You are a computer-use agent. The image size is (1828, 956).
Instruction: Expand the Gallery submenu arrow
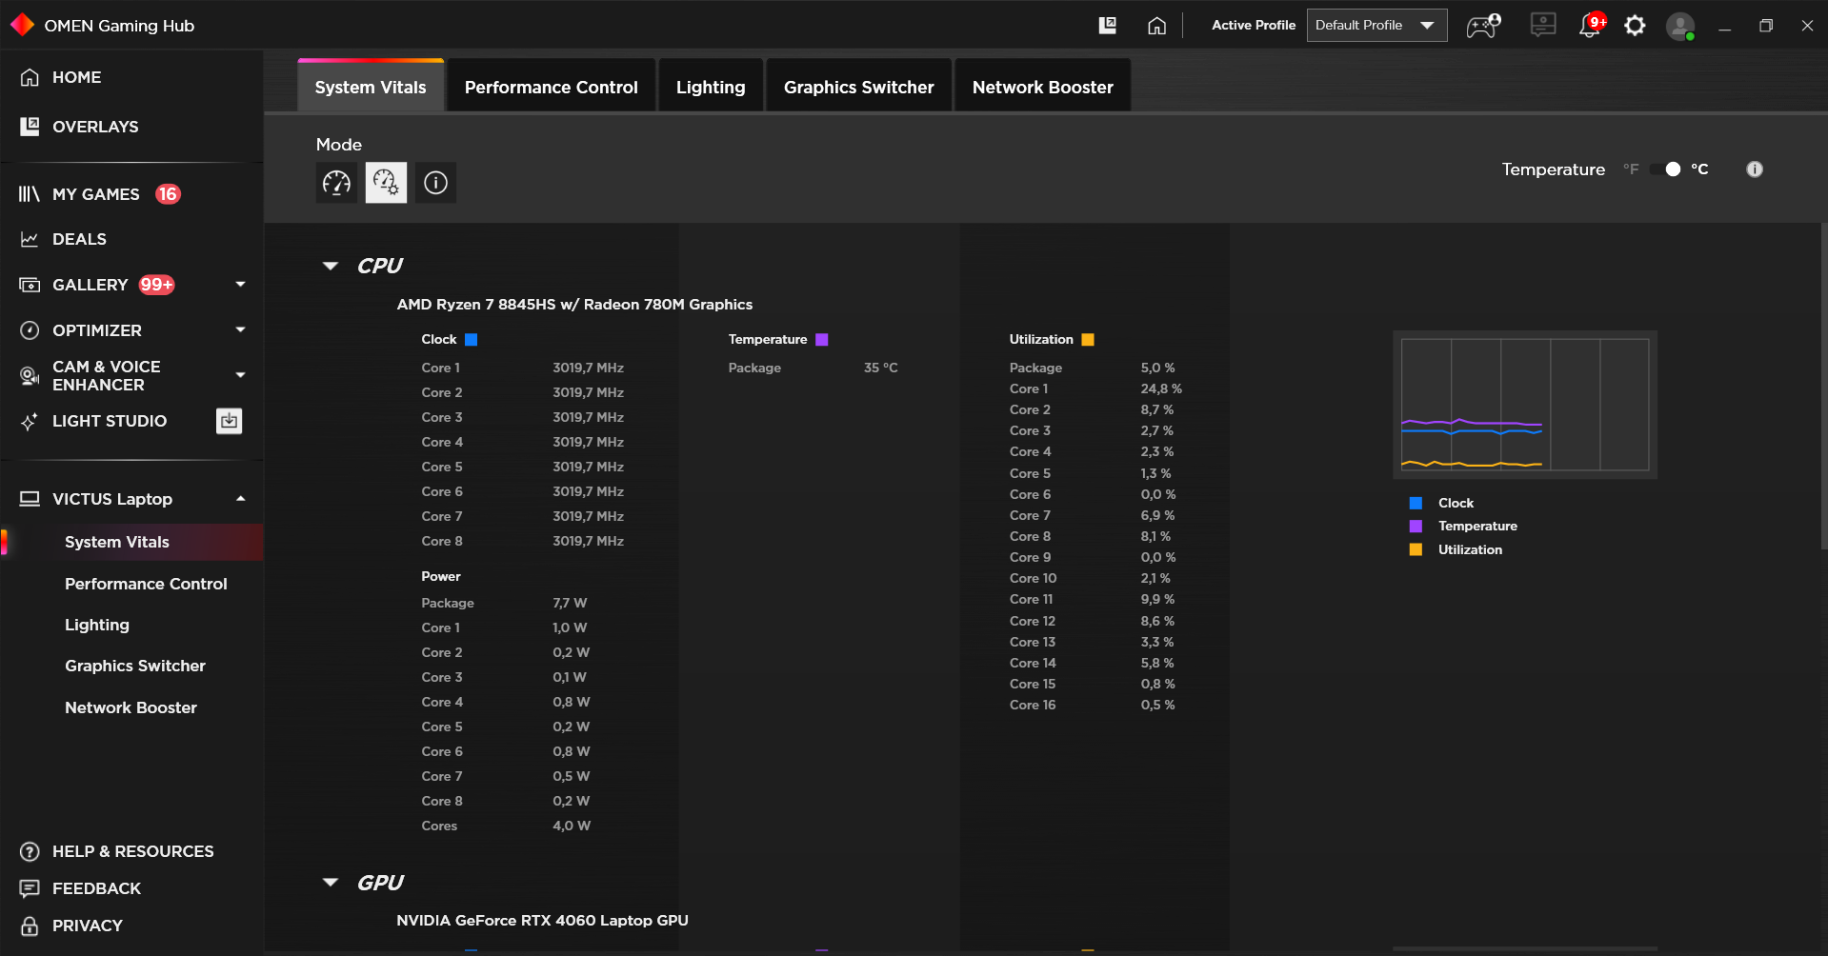[x=240, y=284]
